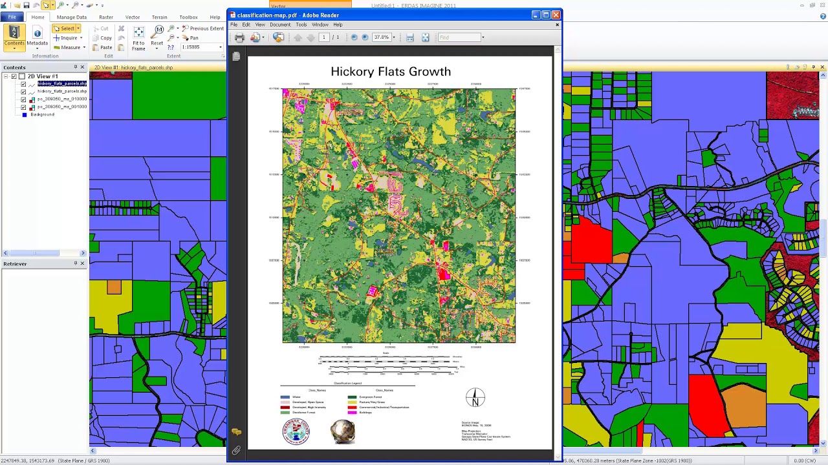Click the Copy button in Edit group
This screenshot has width=828, height=465.
point(102,37)
